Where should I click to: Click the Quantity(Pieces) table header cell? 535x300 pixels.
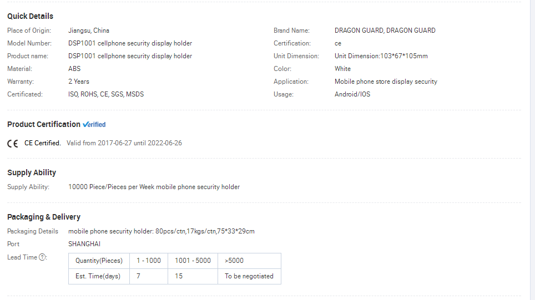[99, 261]
